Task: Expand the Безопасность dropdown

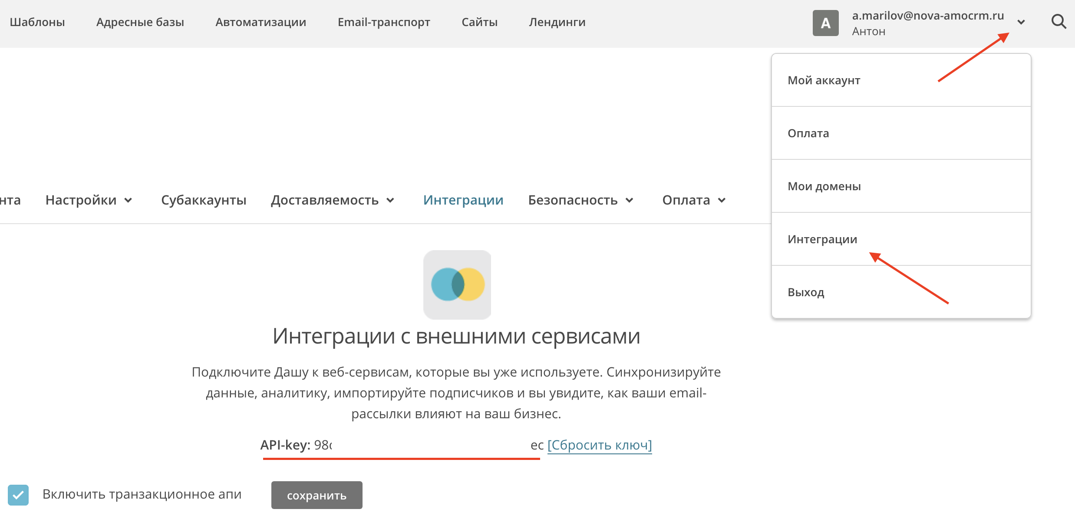Action: [630, 201]
